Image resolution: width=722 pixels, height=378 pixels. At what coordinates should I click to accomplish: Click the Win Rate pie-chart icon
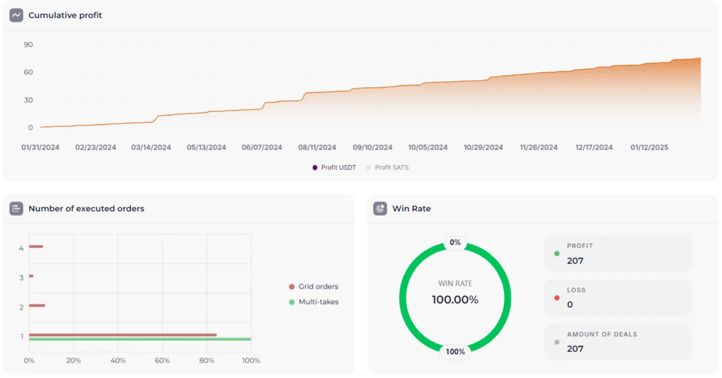click(380, 209)
